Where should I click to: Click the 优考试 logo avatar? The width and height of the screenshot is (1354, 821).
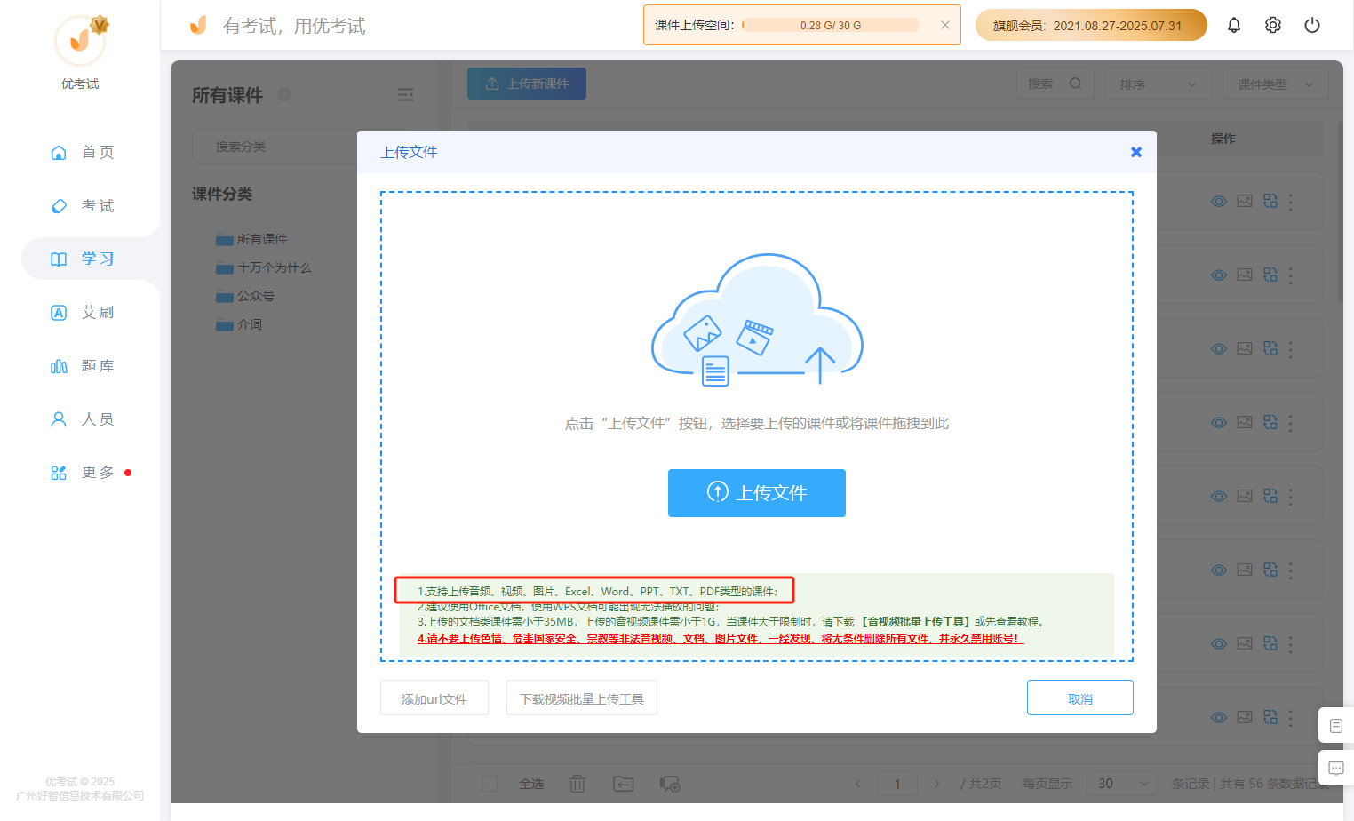click(x=81, y=41)
